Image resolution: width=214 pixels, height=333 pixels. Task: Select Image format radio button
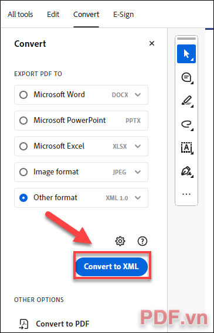[23, 172]
